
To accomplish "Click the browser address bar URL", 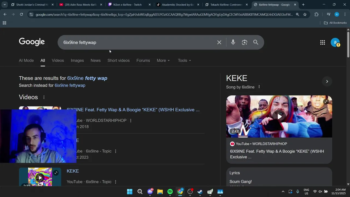I will 164,15.
